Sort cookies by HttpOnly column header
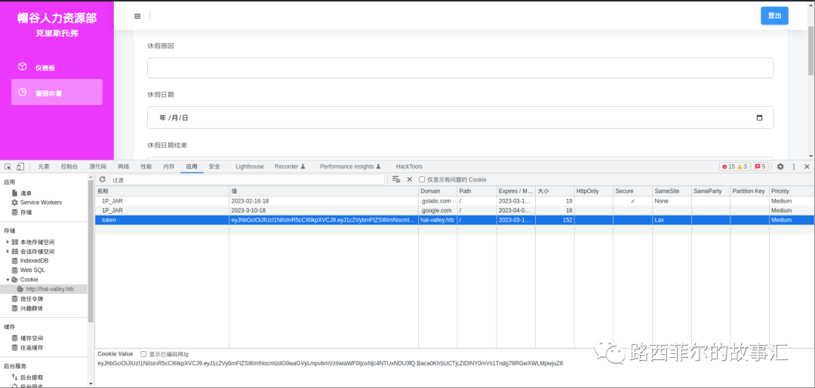This screenshot has width=815, height=388. [594, 191]
